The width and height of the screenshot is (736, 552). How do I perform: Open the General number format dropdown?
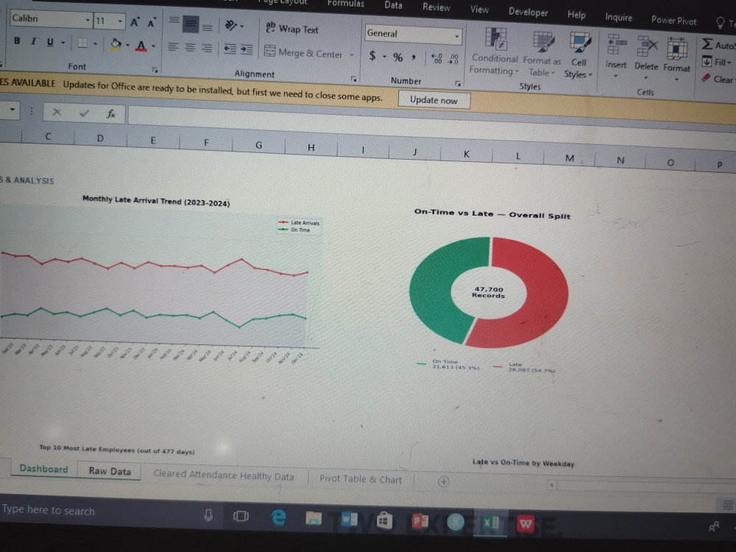pyautogui.click(x=456, y=36)
